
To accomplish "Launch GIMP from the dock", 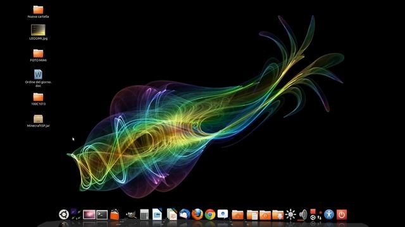I will pos(131,214).
